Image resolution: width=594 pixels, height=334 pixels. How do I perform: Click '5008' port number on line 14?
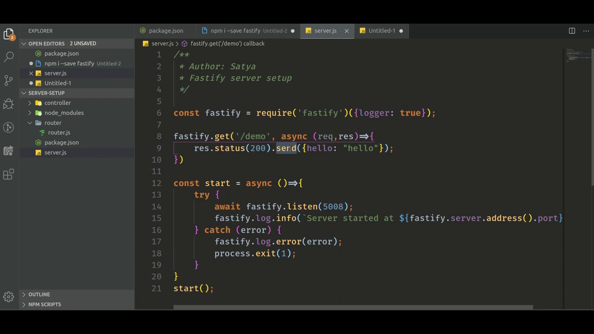(333, 206)
